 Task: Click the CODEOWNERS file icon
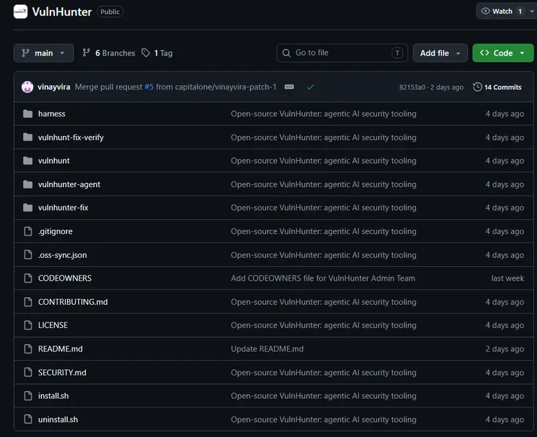click(28, 278)
